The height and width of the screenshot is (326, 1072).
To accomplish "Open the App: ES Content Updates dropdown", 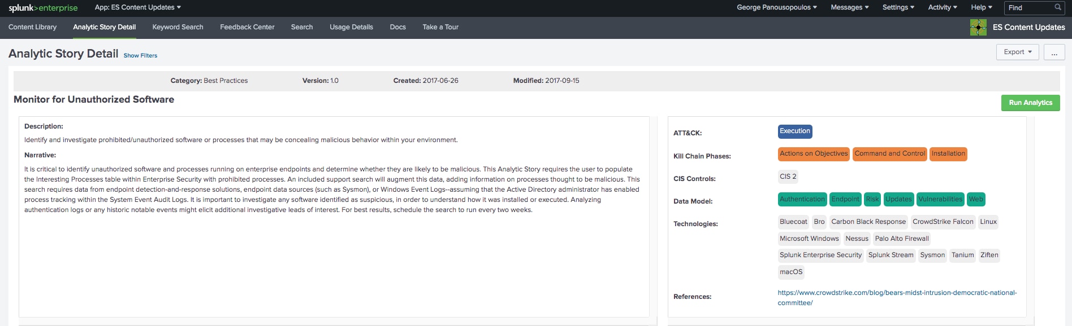I will [138, 7].
